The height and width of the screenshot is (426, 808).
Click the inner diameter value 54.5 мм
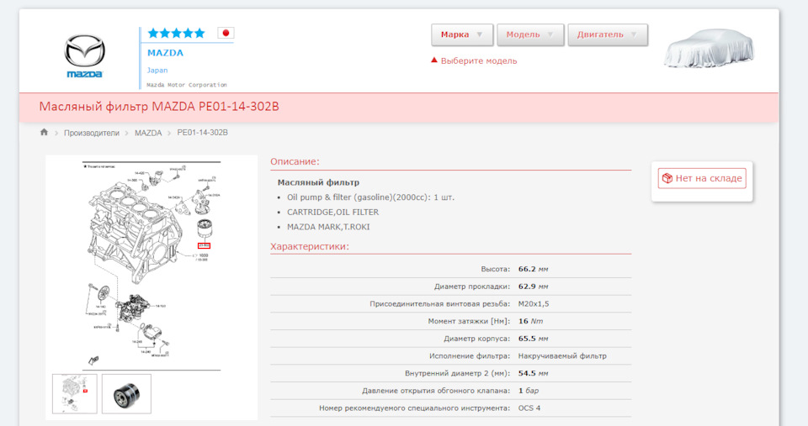[533, 374]
